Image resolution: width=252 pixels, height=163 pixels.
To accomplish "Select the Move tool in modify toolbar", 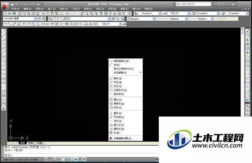I will click(x=248, y=52).
